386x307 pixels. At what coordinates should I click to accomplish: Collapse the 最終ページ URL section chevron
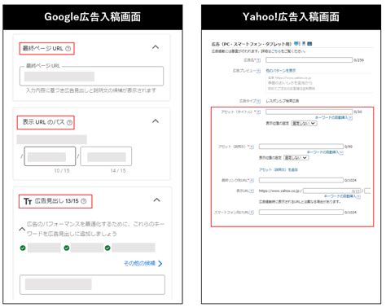click(x=156, y=47)
